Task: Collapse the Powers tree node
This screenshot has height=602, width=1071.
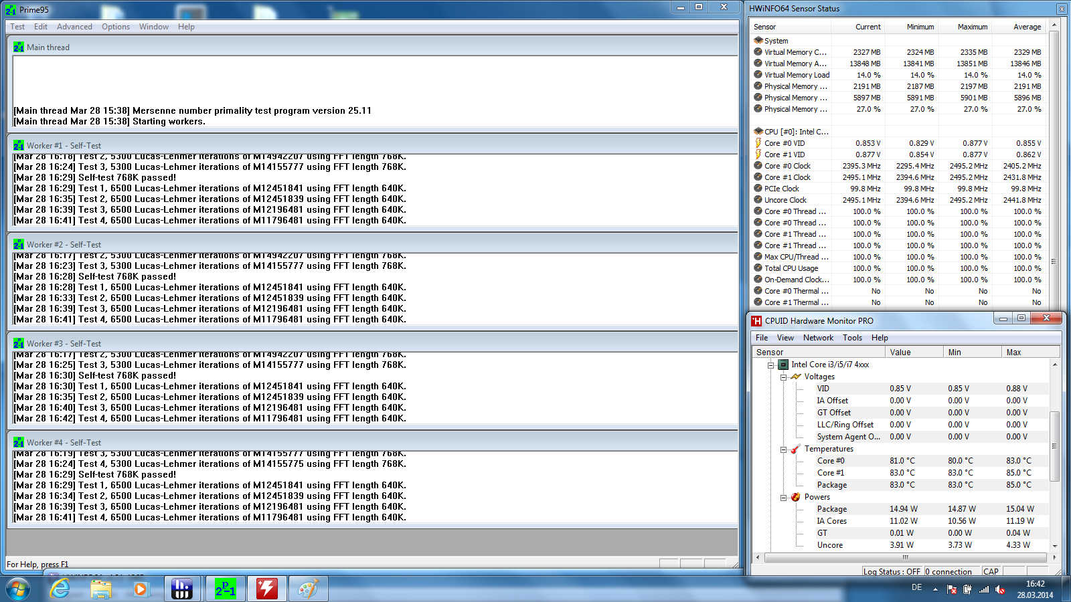Action: click(x=783, y=498)
